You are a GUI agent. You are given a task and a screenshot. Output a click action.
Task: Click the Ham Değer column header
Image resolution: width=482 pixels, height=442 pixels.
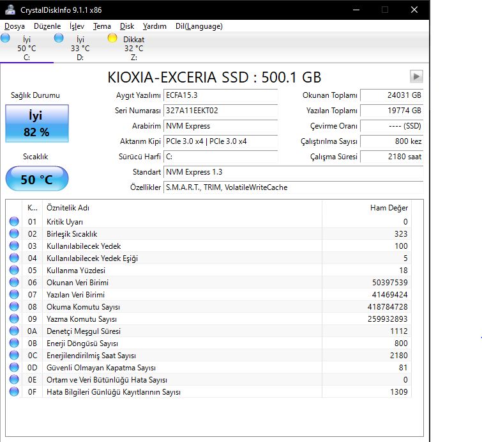[366, 208]
